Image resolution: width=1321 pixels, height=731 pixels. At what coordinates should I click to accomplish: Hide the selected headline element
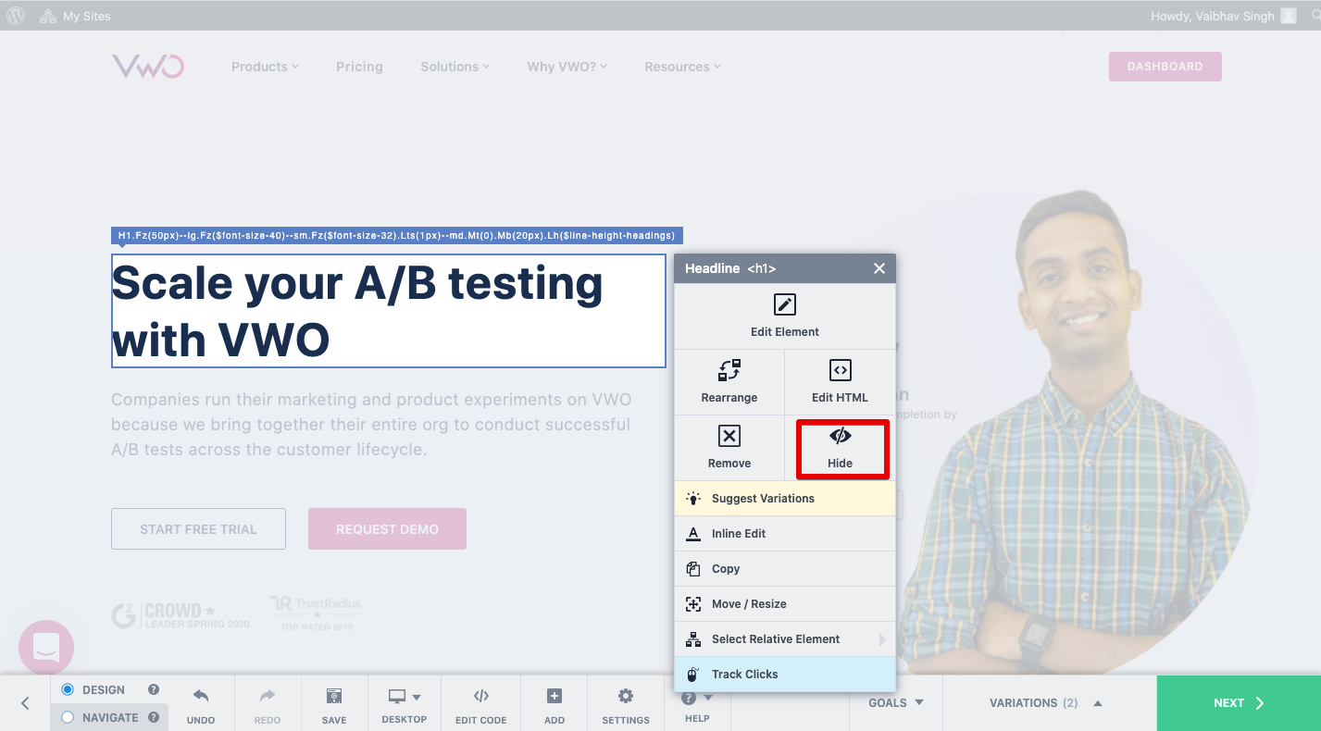point(841,448)
